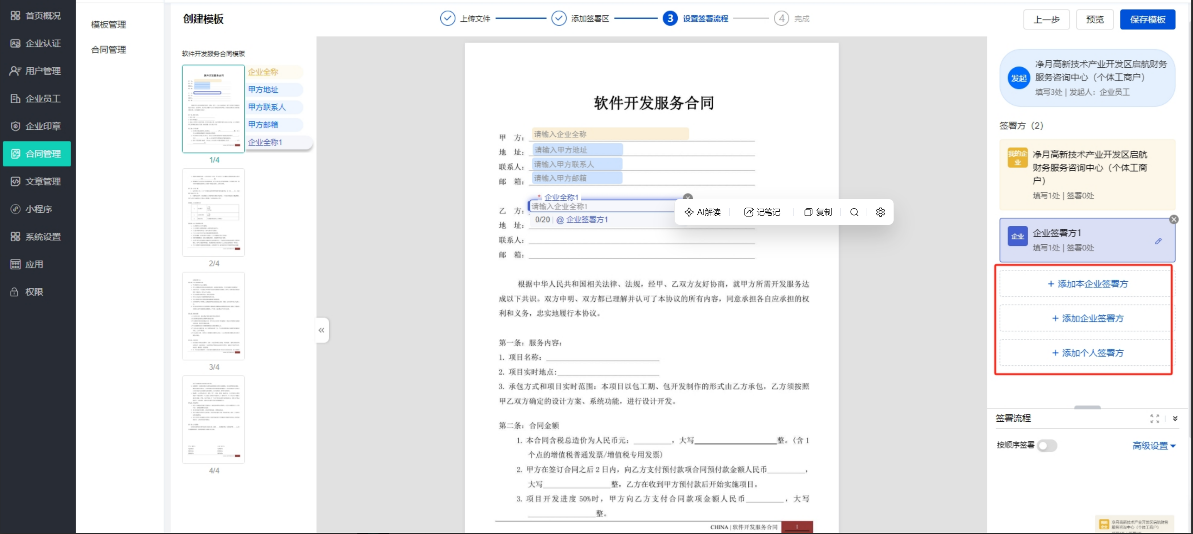Switch to 合同管理 submenu
Screen dimensions: 1193x534
[108, 49]
